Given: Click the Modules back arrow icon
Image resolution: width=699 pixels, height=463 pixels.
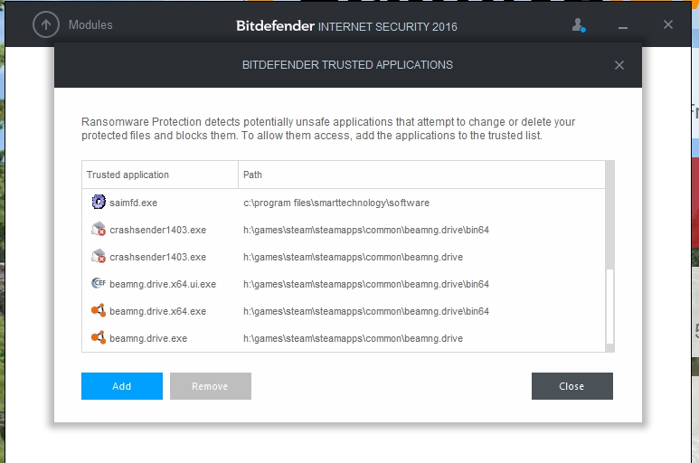Looking at the screenshot, I should 45,24.
